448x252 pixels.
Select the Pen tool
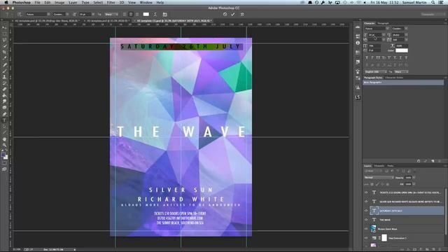pyautogui.click(x=4, y=114)
